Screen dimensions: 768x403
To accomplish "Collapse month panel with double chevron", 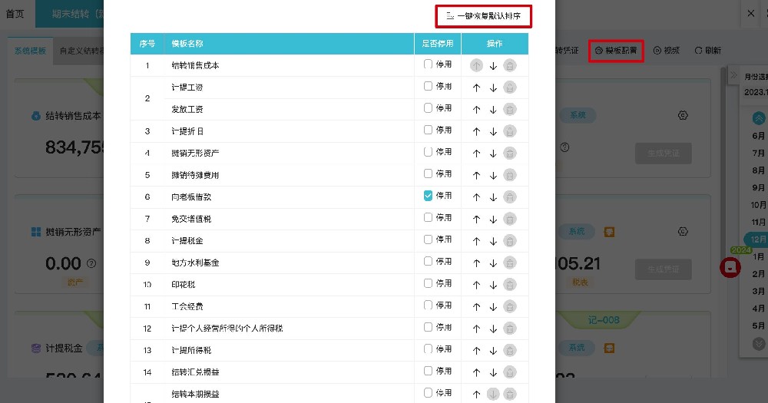I will pos(733,75).
